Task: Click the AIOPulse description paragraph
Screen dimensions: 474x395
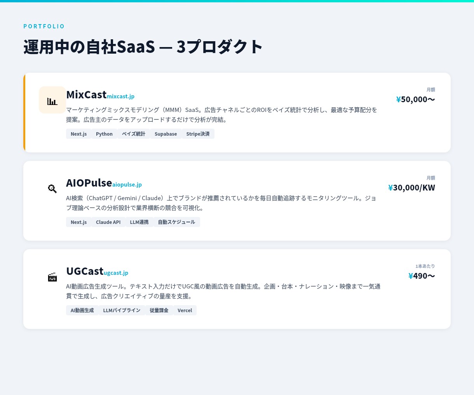Action: coord(222,203)
